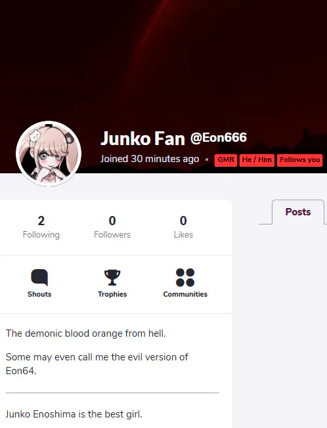View the 0 Followers list
327x428 pixels.
point(112,227)
